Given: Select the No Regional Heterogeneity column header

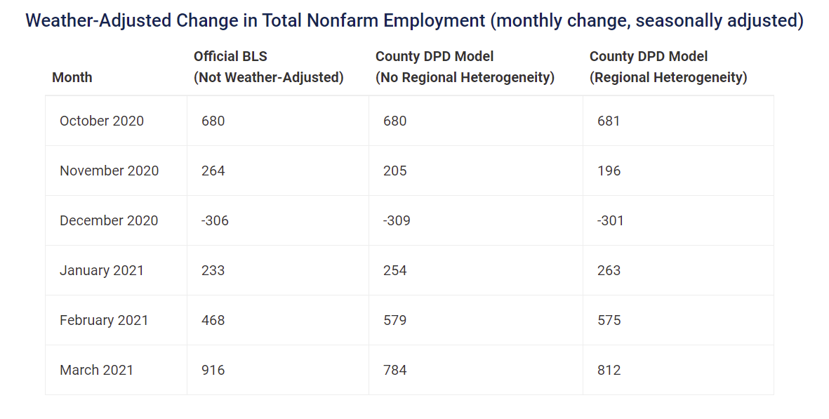Looking at the screenshot, I should click(465, 67).
